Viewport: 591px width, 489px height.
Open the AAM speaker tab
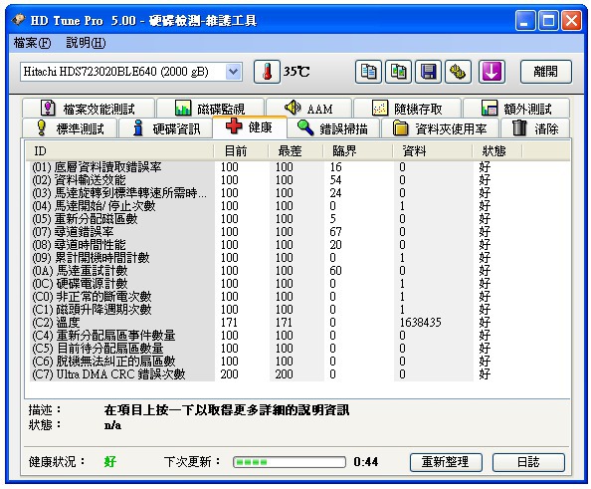pyautogui.click(x=308, y=109)
